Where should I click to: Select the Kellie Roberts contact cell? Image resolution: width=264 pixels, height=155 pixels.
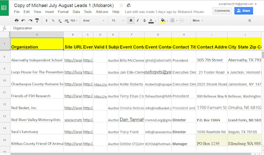132,81
